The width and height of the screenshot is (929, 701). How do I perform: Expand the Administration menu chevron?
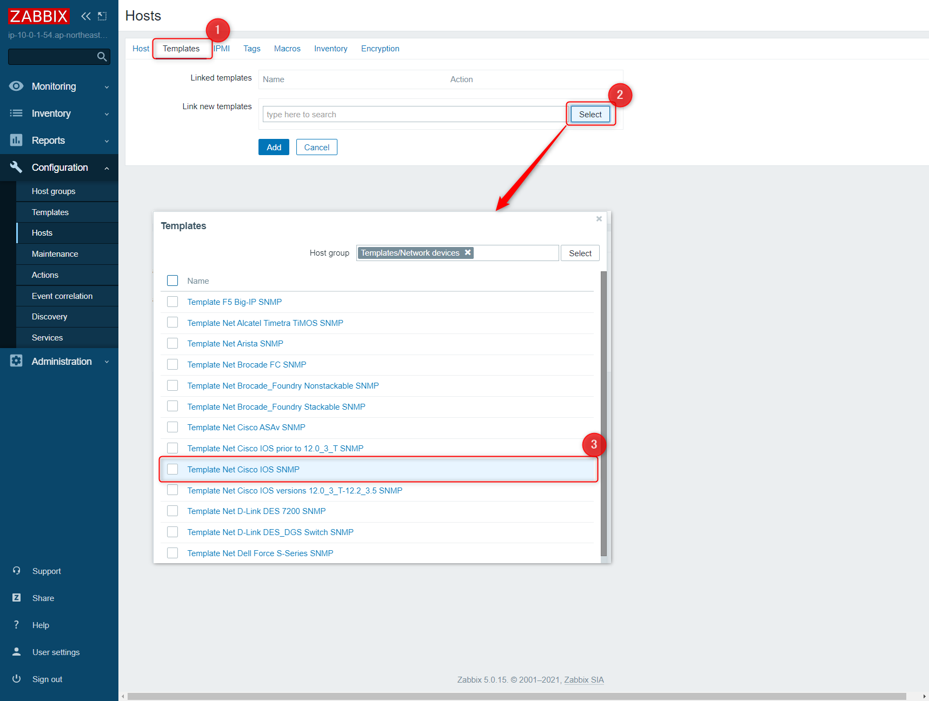pos(107,362)
